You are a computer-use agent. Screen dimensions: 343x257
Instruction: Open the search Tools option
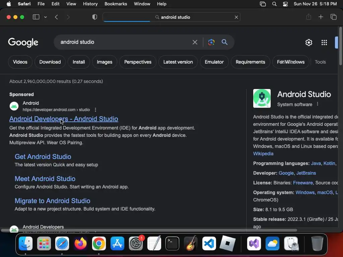pyautogui.click(x=320, y=62)
